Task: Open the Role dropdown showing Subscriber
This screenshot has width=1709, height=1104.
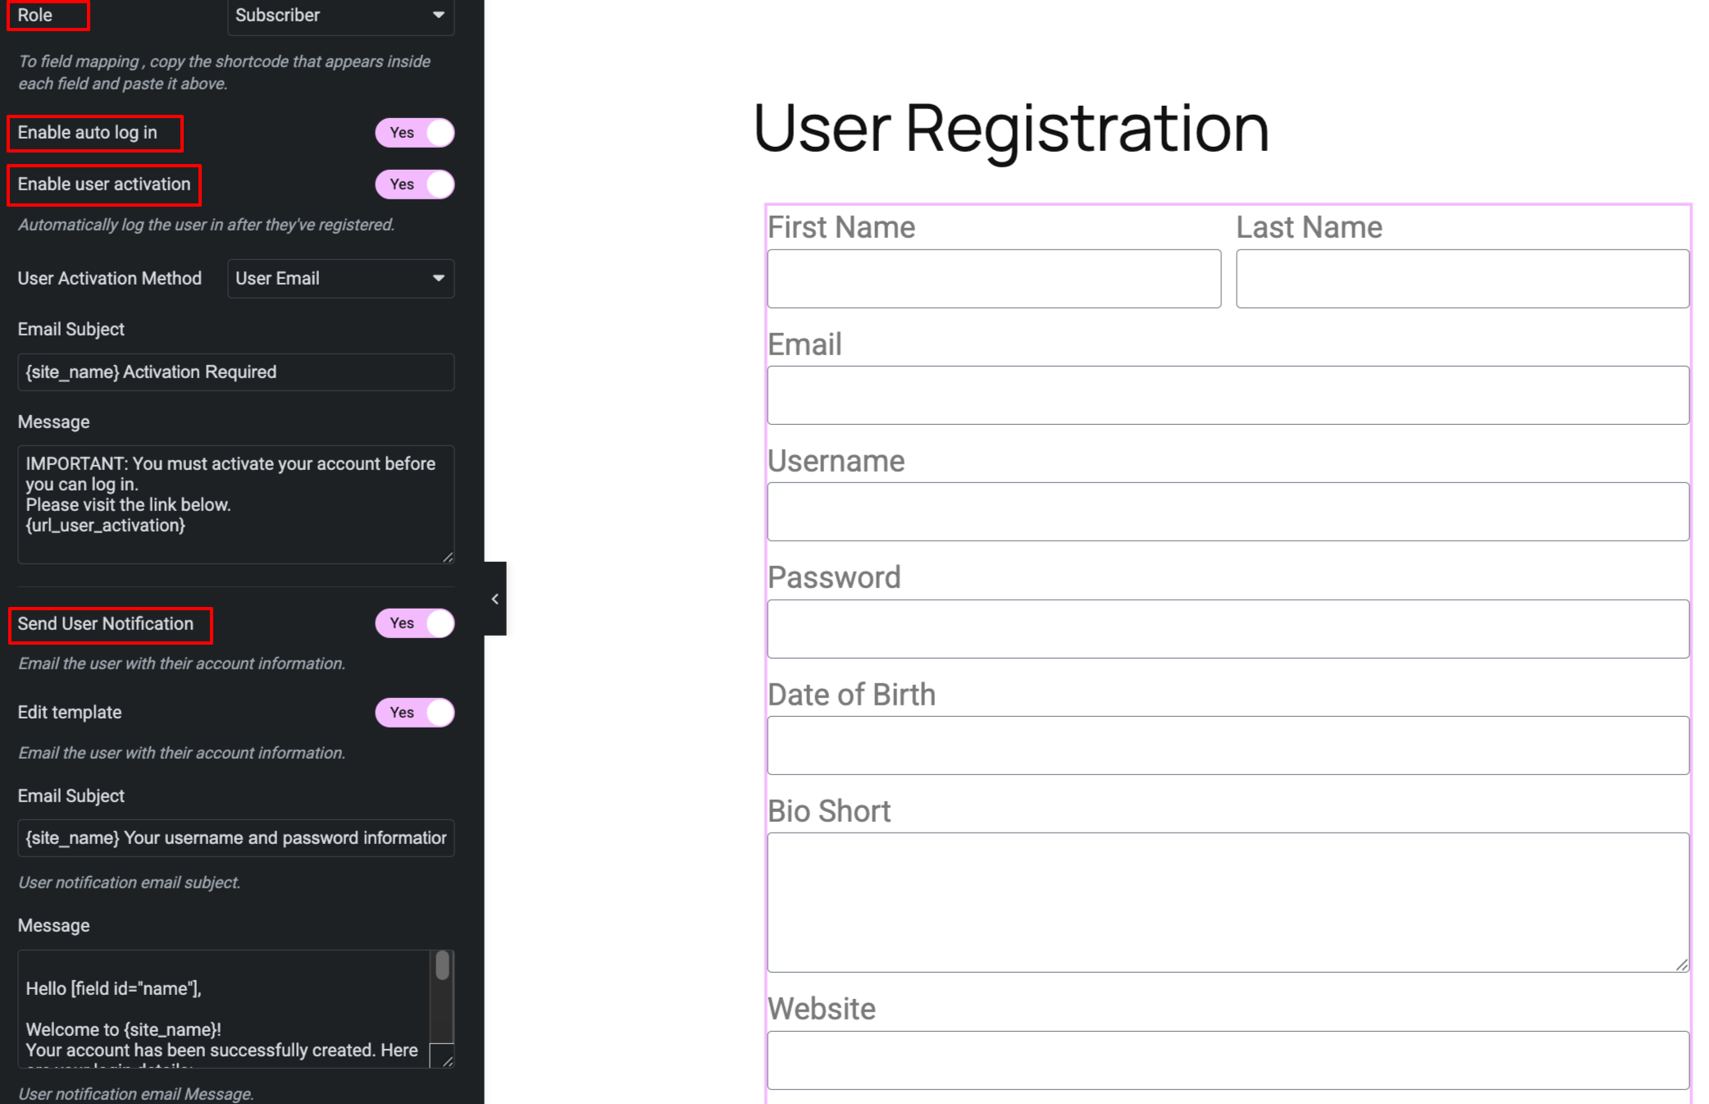Action: pos(340,16)
